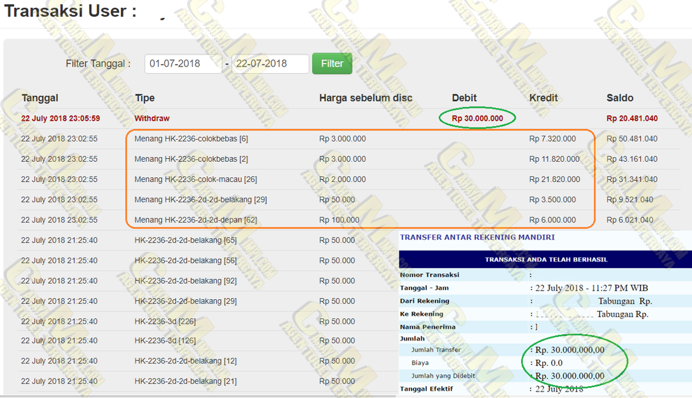Image resolution: width=692 pixels, height=398 pixels.
Task: Click the Tanggal column header
Action: coord(40,98)
